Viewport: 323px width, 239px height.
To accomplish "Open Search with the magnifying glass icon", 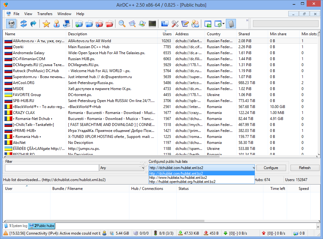I will pos(122,24).
